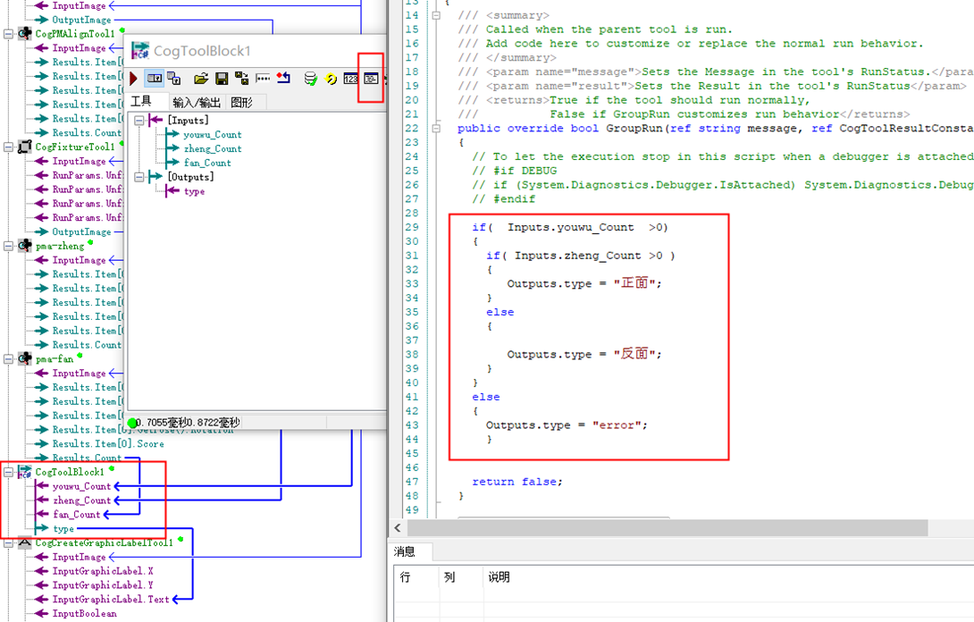This screenshot has width=974, height=622.
Task: Collapse the [Inputs] node in CogToolBlock1
Action: point(139,120)
